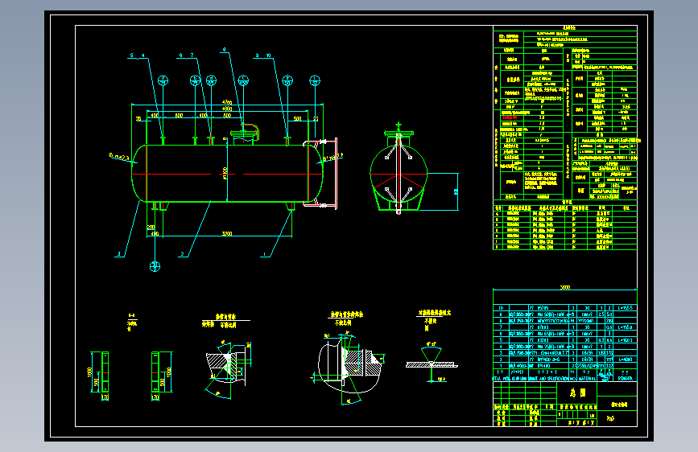Select the circular end view of the tank

point(399,174)
